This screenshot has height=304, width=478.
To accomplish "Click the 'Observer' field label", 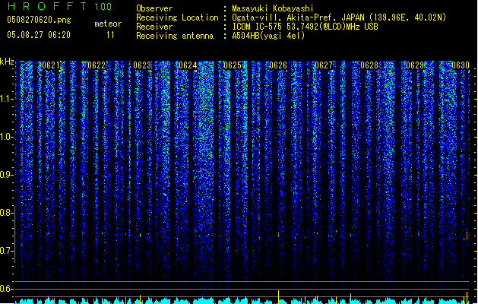I will pos(154,8).
